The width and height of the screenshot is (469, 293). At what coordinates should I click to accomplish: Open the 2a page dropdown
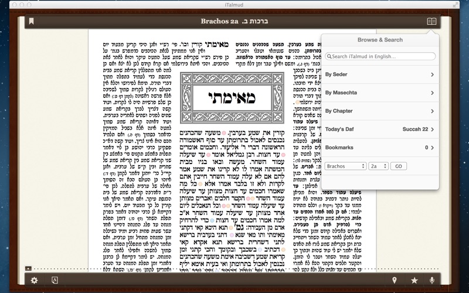coord(378,166)
